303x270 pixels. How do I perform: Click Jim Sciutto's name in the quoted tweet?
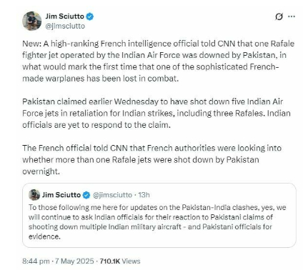(61, 195)
